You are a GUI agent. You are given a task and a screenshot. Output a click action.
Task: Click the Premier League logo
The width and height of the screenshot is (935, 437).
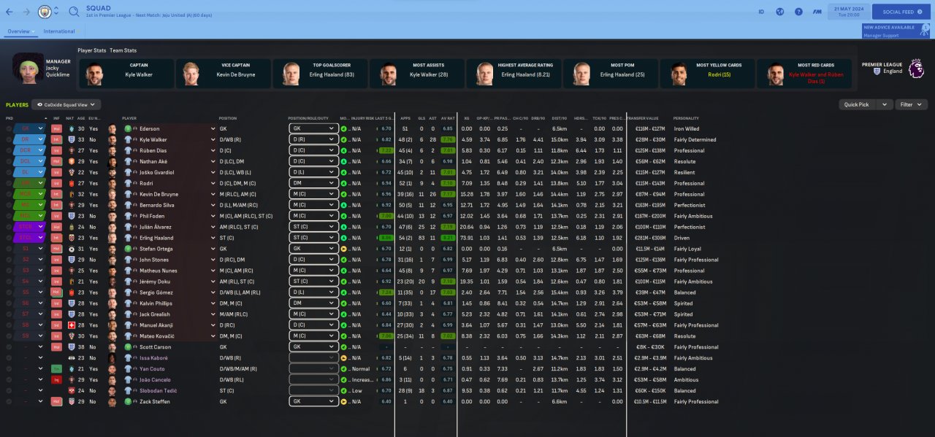[916, 69]
